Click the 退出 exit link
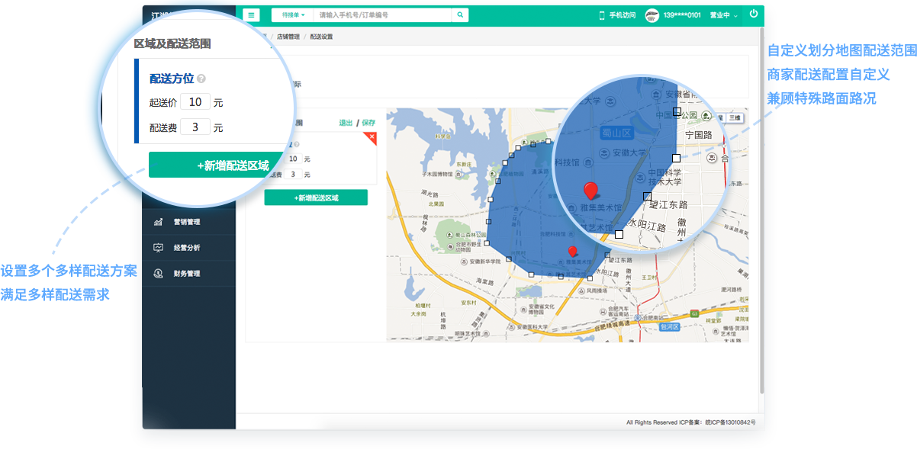The width and height of the screenshot is (917, 475). pyautogui.click(x=346, y=123)
